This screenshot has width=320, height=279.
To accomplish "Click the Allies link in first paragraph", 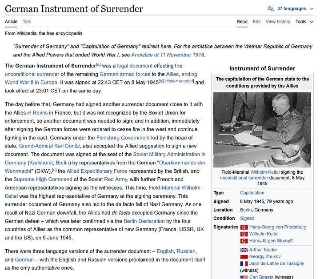I will (x=172, y=74).
